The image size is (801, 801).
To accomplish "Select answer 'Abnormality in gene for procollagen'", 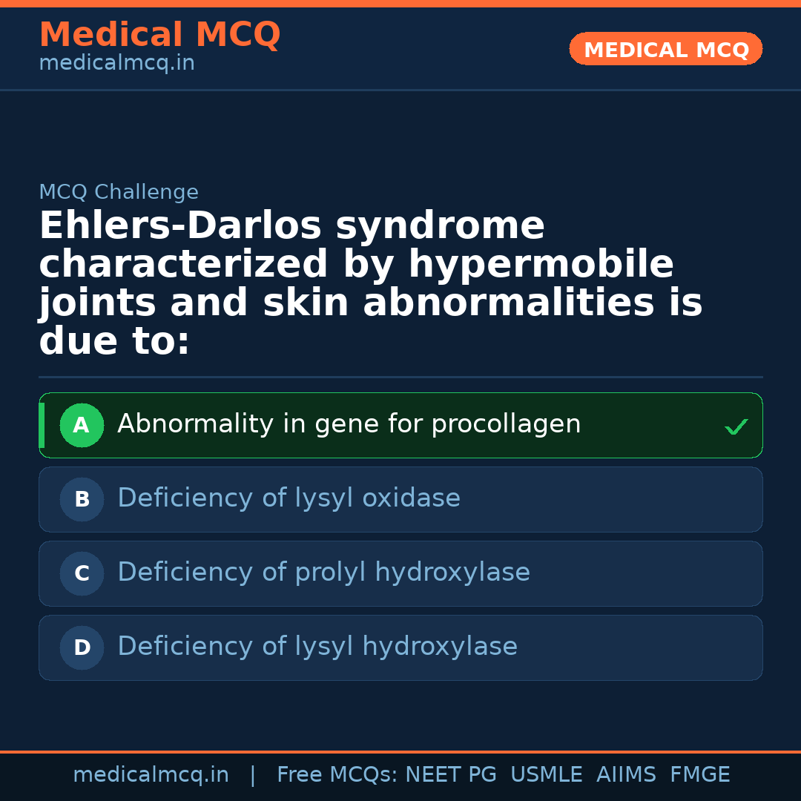I will click(x=349, y=424).
